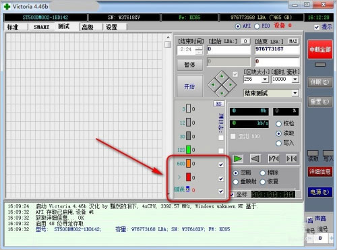Click the up arrow on navigation diamond
337x250 pixels.
[222, 76]
